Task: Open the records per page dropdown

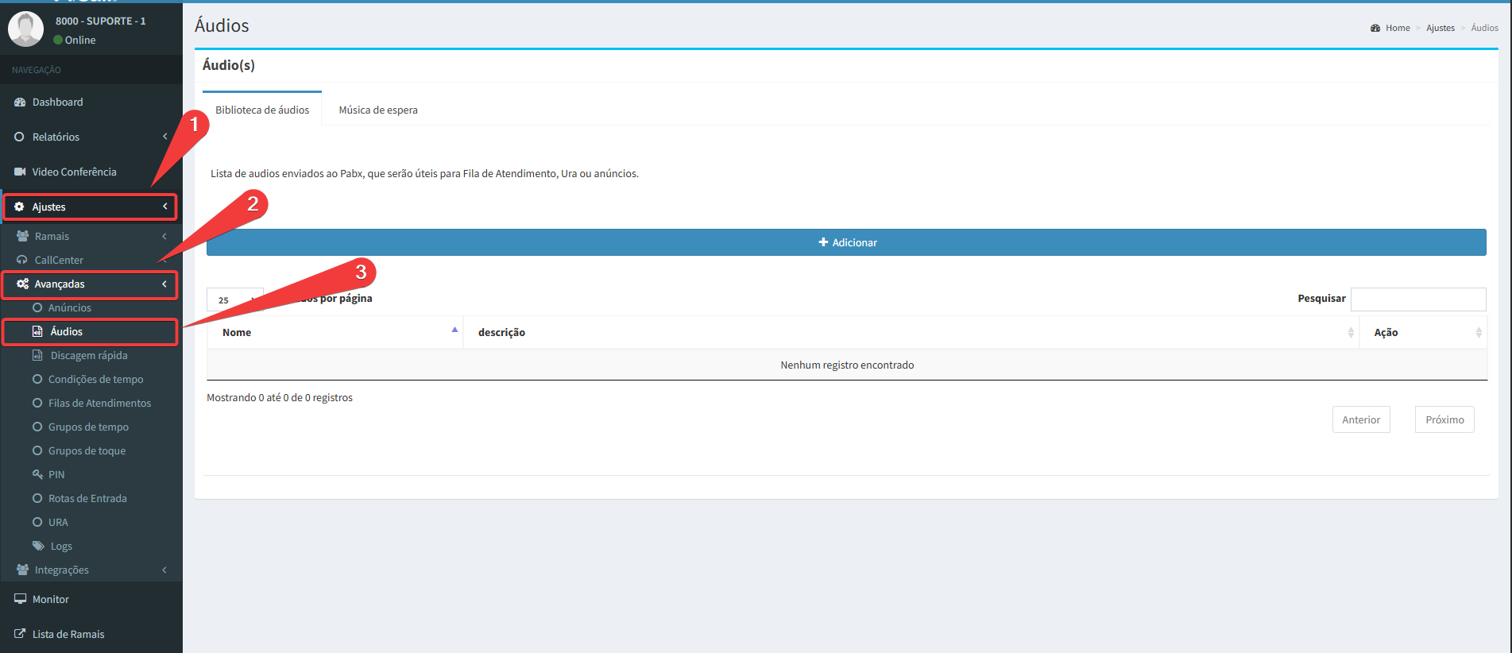Action: point(234,300)
